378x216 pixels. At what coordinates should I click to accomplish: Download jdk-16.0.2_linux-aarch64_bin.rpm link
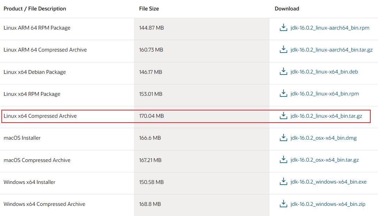330,28
